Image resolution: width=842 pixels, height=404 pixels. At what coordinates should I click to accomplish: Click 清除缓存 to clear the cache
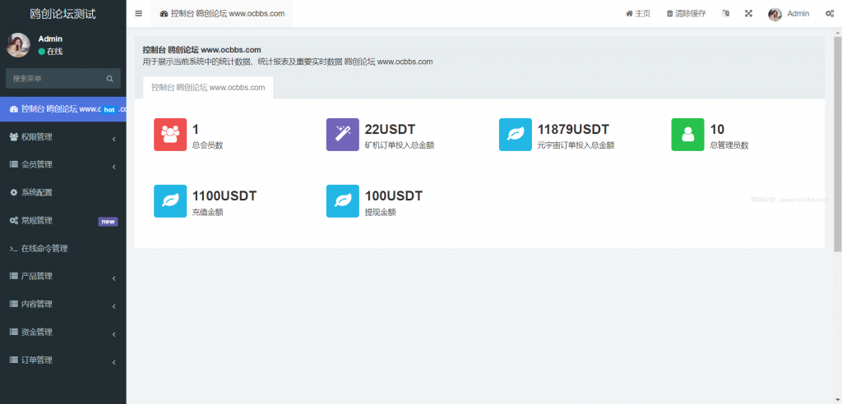pos(687,13)
